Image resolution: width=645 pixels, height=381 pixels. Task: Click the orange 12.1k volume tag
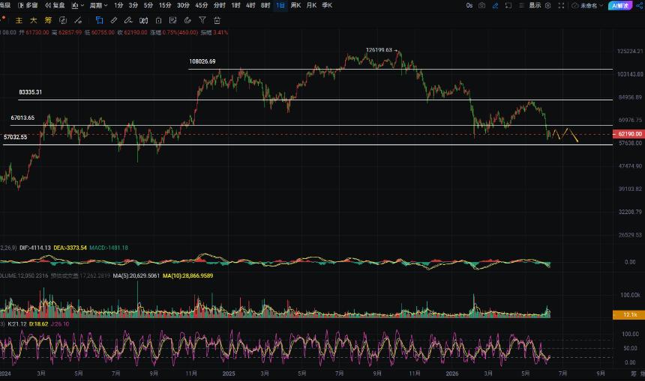point(629,314)
